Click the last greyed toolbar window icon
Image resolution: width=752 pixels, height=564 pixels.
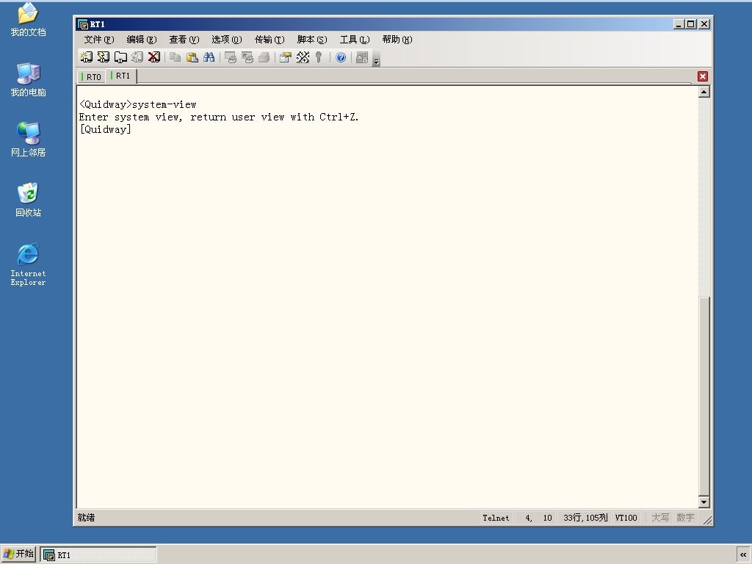click(x=362, y=57)
